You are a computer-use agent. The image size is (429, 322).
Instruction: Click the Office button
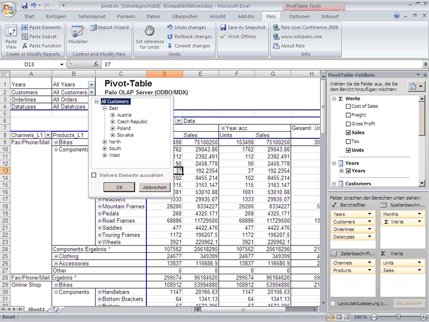click(8, 9)
